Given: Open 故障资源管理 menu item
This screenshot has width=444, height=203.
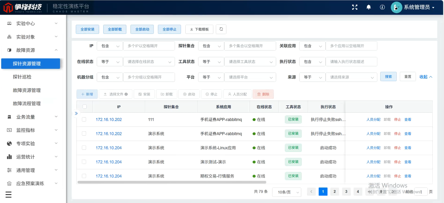Looking at the screenshot, I should pos(27,90).
